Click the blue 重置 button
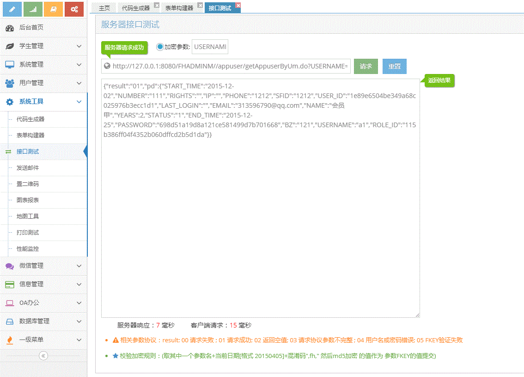This screenshot has width=524, height=377. pos(394,66)
